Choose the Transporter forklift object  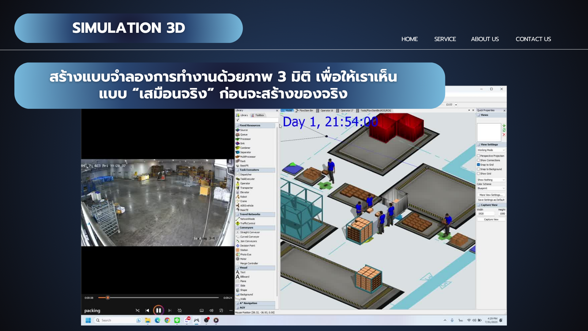[x=244, y=188]
